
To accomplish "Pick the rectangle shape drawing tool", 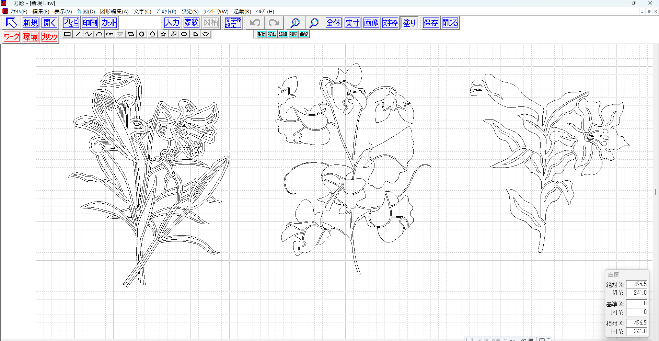I will [67, 34].
